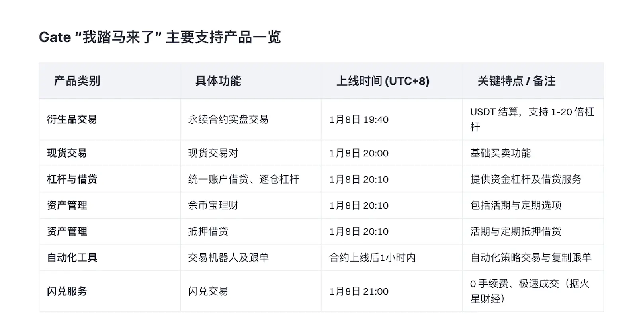
Task: Select the 上线时间 (UTC+8) header
Action: click(383, 81)
